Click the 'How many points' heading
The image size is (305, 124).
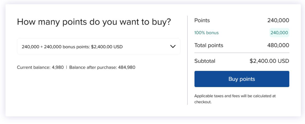pyautogui.click(x=94, y=22)
